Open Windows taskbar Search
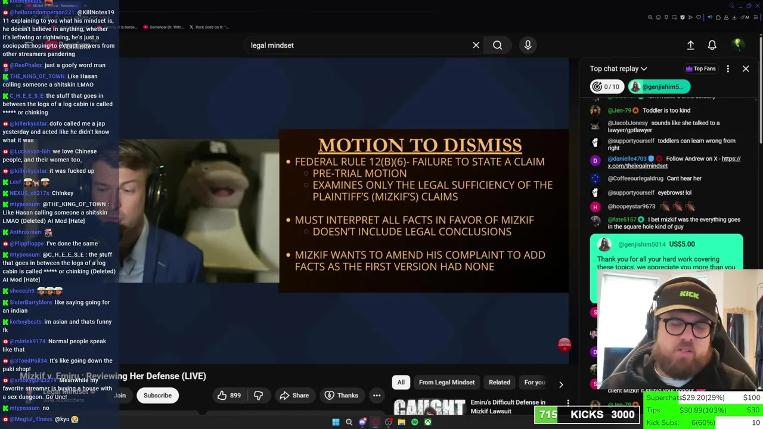Image resolution: width=763 pixels, height=429 pixels. point(349,422)
